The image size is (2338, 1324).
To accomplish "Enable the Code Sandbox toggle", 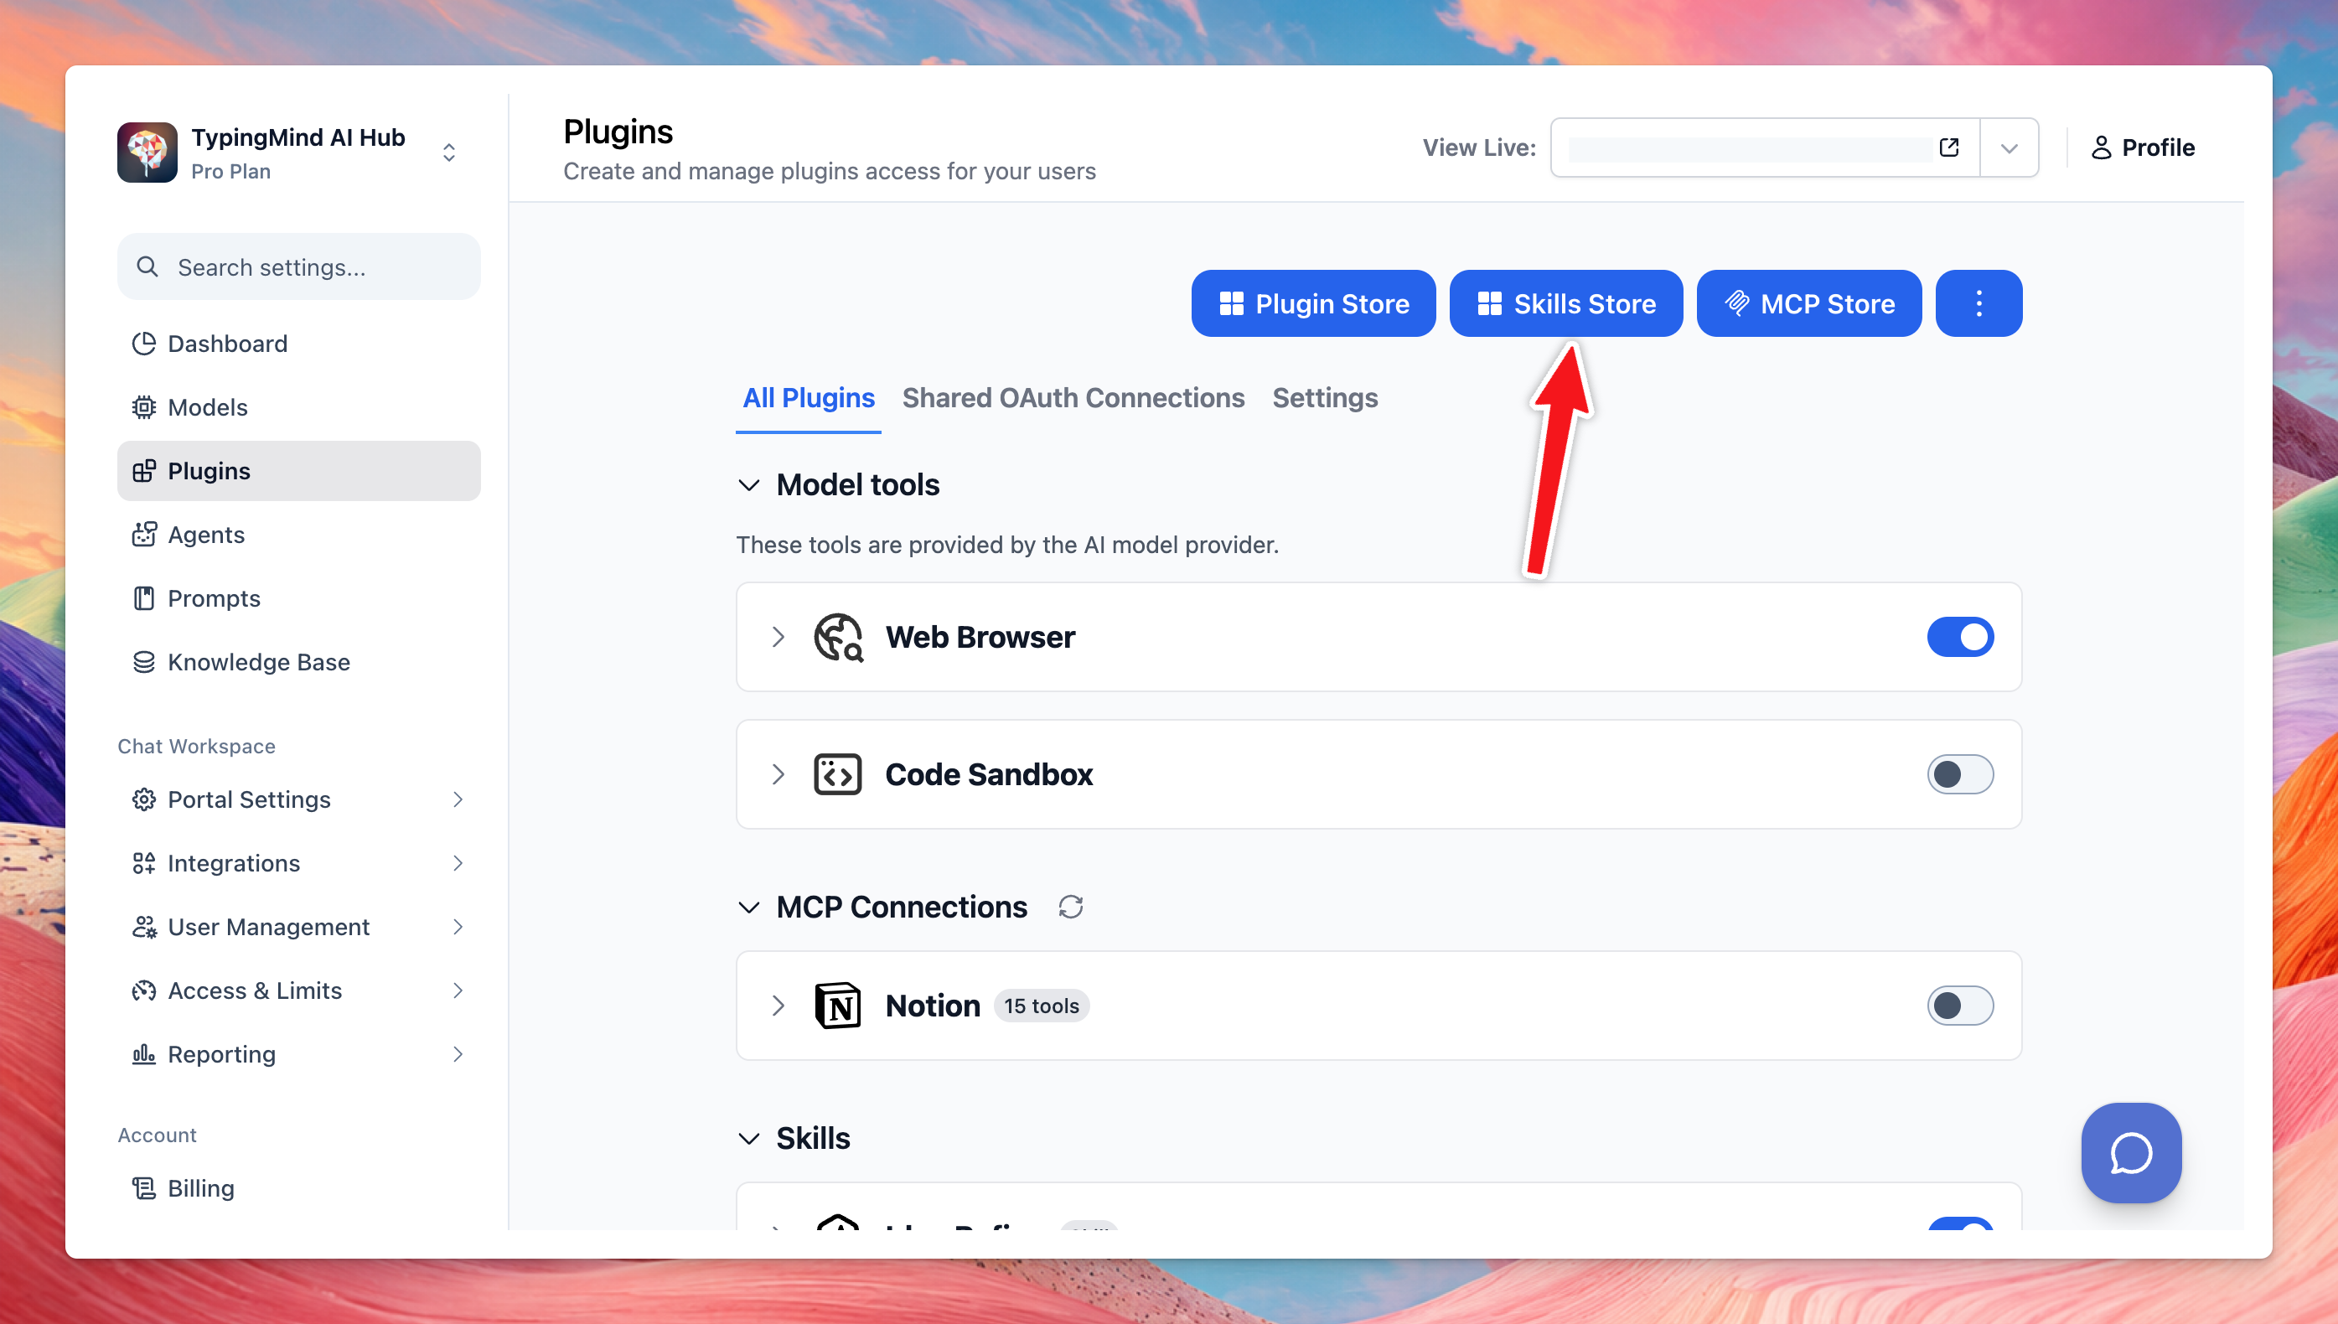I will (x=1960, y=773).
